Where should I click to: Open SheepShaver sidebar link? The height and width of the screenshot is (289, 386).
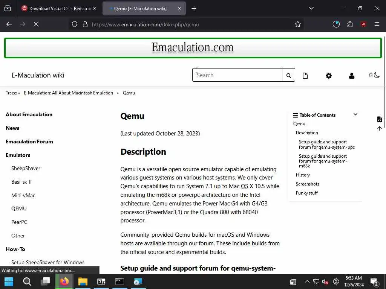(26, 168)
